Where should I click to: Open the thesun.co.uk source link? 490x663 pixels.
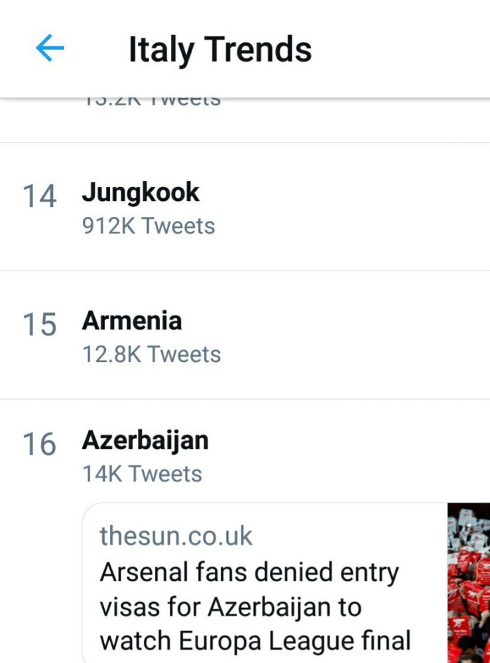point(176,536)
